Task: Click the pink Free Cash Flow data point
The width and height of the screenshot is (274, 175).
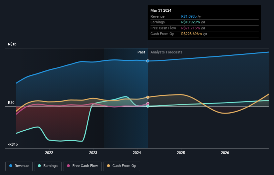Action: coord(148,104)
